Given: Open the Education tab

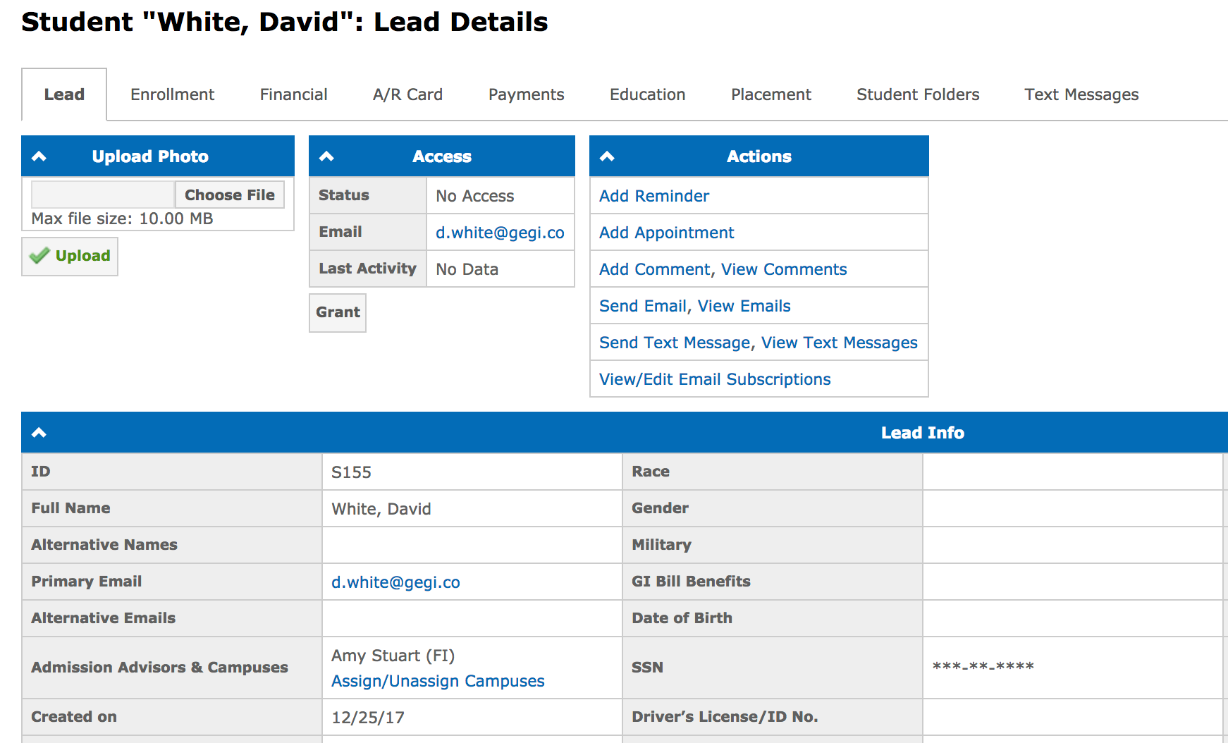Looking at the screenshot, I should [x=647, y=94].
